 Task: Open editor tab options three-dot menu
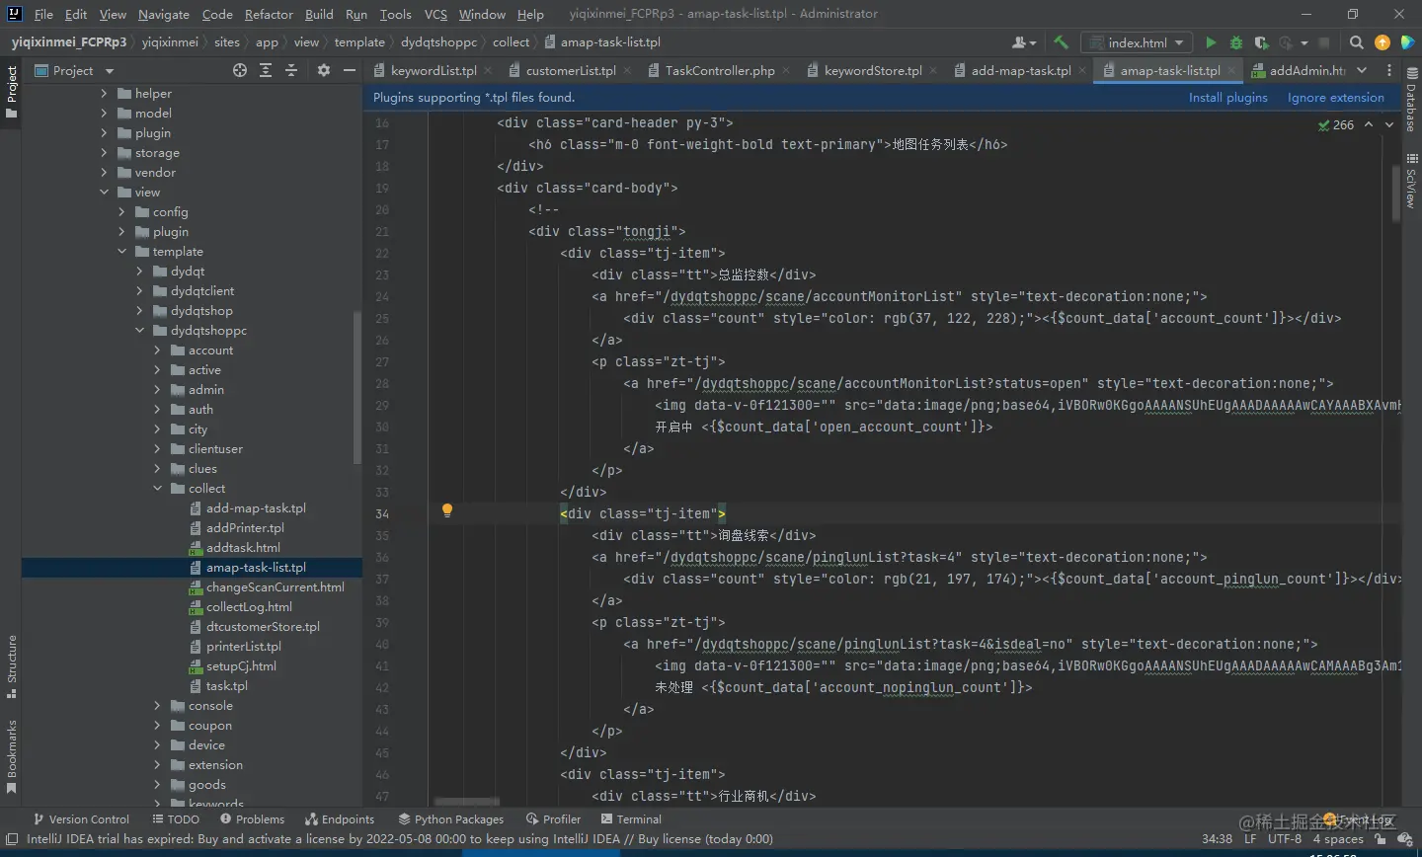tap(1389, 70)
